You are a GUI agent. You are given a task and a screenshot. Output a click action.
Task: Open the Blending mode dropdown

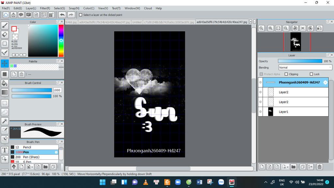(x=305, y=68)
